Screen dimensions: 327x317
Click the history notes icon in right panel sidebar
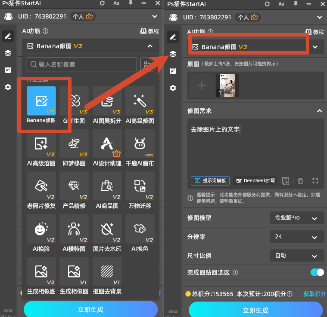173,71
